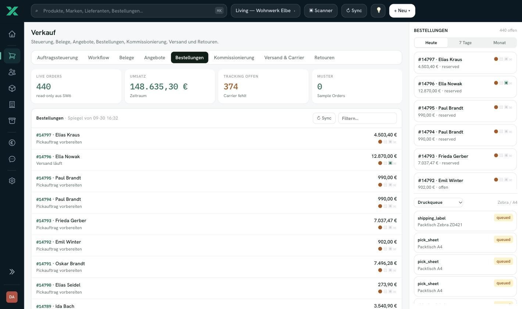The width and height of the screenshot is (522, 309).
Task: Select the Kommissionierung tab
Action: tap(234, 57)
